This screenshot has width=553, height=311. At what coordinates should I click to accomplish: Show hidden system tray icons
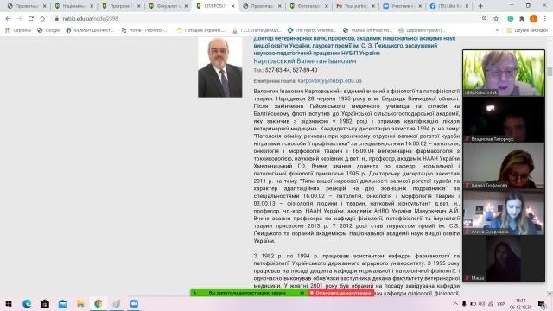(x=455, y=304)
